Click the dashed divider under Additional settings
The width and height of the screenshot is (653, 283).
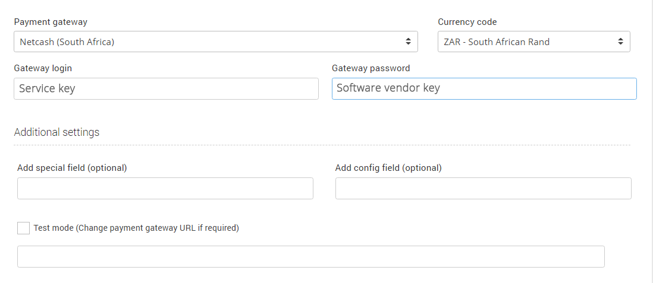click(321, 145)
